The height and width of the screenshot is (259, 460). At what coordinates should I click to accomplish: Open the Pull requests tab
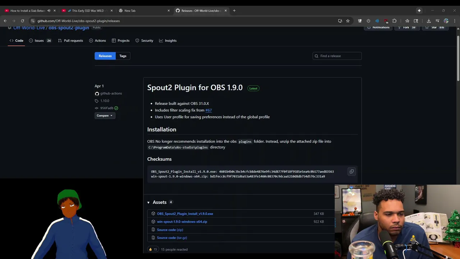point(70,41)
